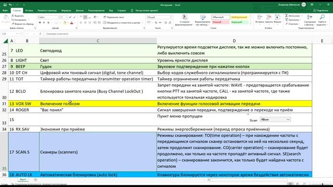
Task: Apply red font color A
Action: click(72, 23)
